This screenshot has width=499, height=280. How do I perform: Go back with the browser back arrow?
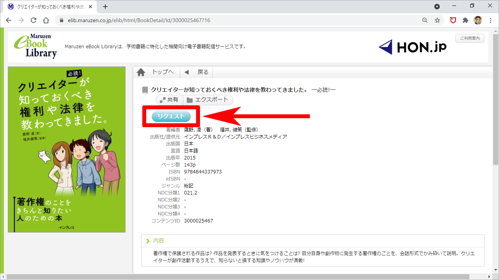[9, 20]
